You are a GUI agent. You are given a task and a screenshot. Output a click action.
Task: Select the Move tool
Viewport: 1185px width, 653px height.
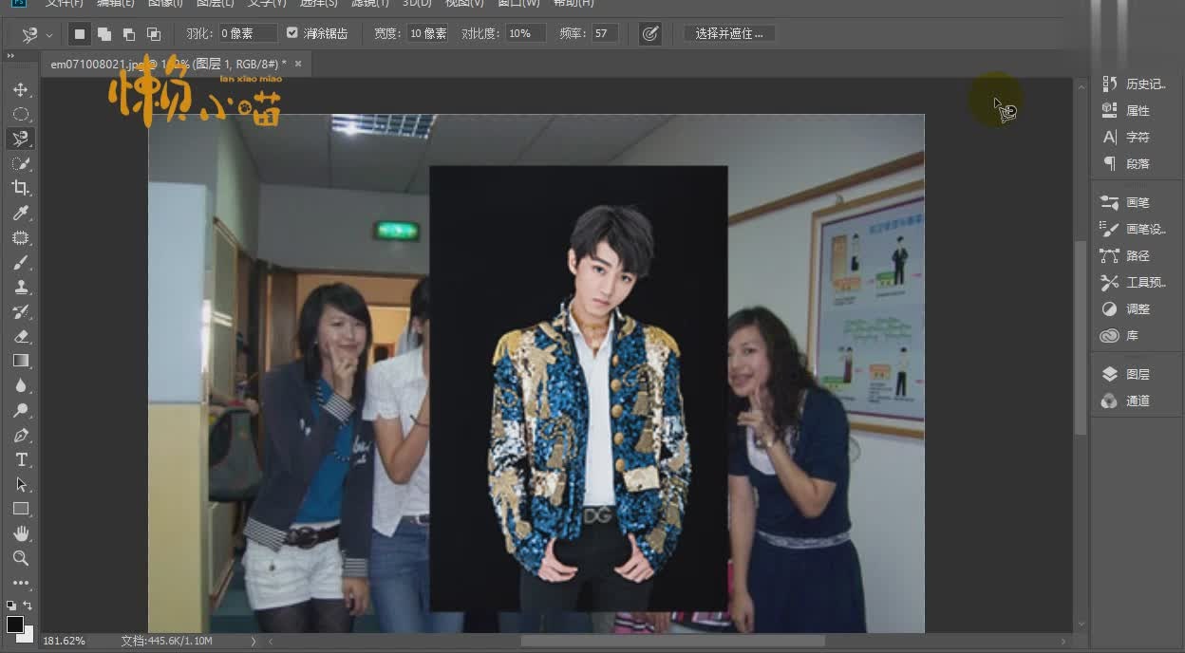tap(20, 89)
